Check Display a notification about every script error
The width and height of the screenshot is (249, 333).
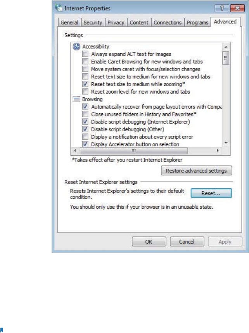click(x=85, y=137)
